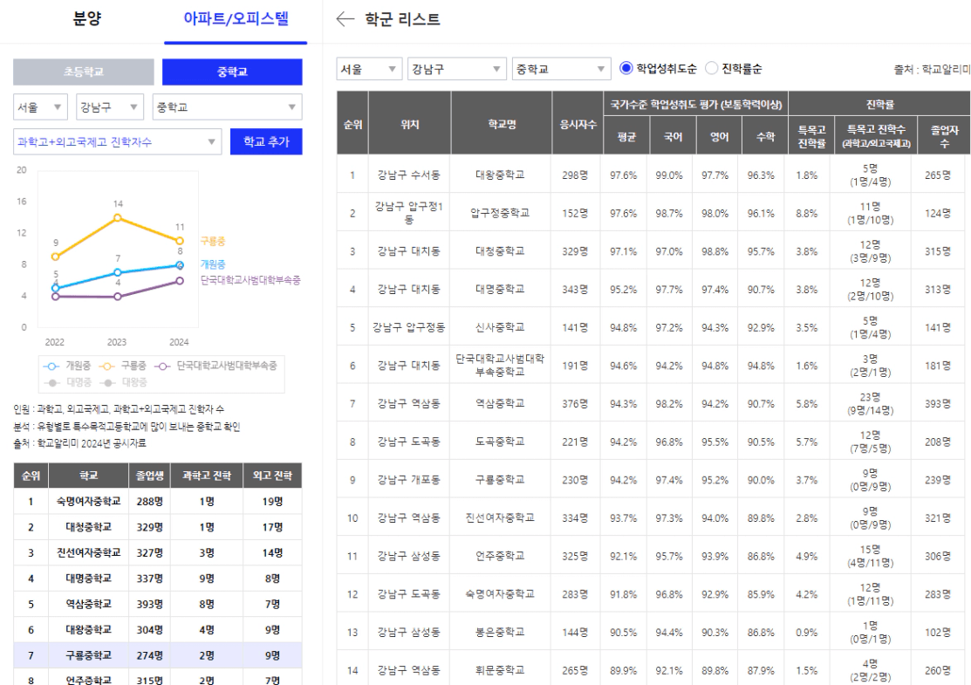Click the 23명 특목고 진학수 for 역삼중학교
Image resolution: width=971 pixels, height=685 pixels.
[x=870, y=404]
